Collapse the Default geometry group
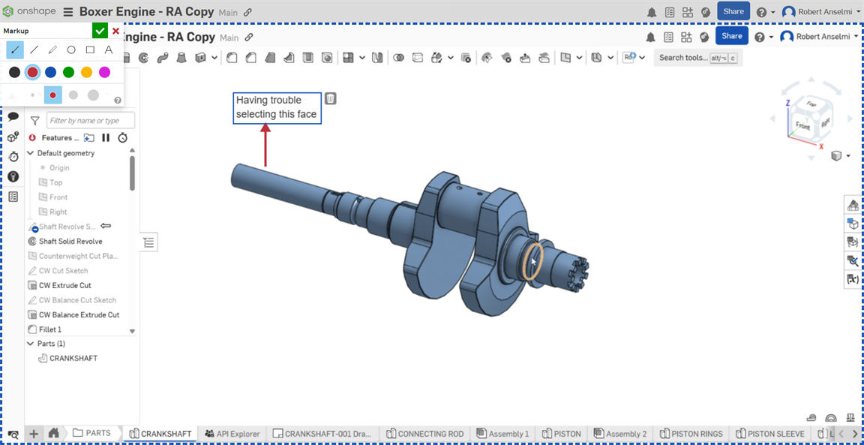Image resolution: width=864 pixels, height=445 pixels. 31,153
